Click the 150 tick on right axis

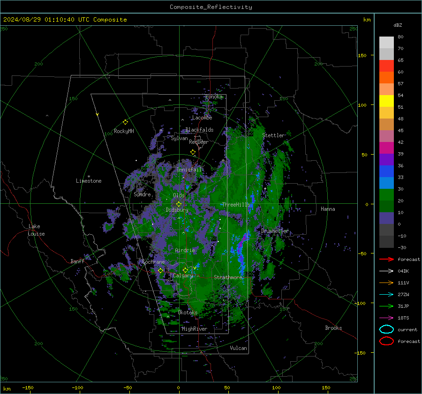coord(362,55)
